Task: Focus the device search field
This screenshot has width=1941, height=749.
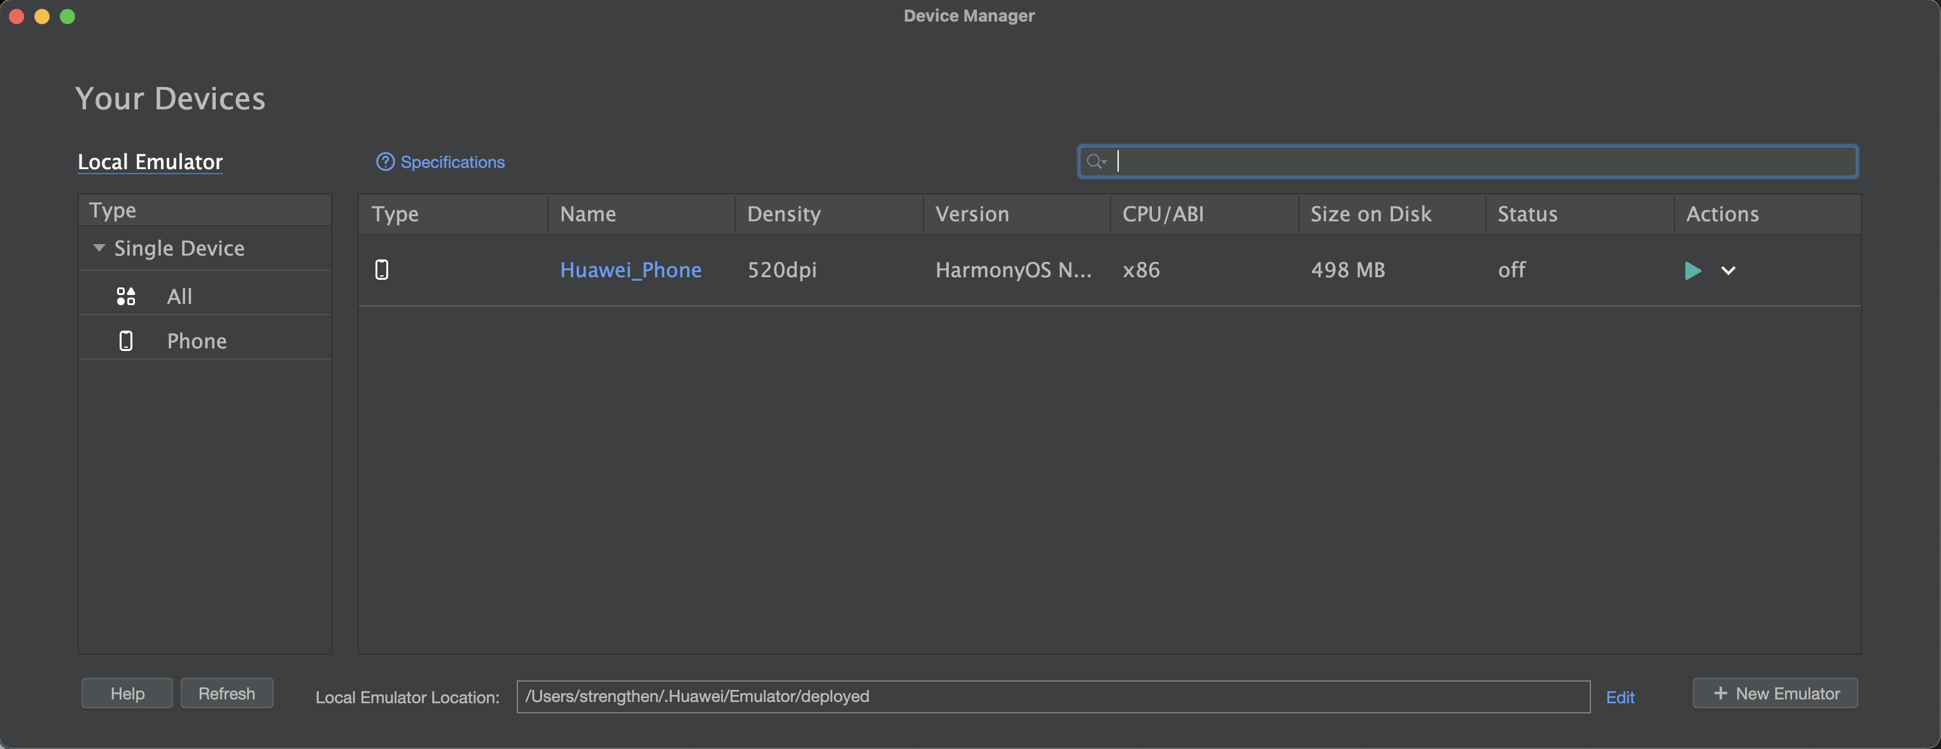Action: point(1477,161)
